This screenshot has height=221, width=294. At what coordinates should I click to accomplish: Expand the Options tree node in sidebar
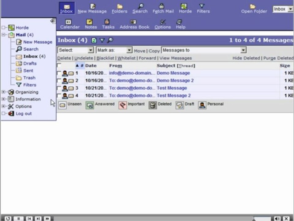click(4, 106)
